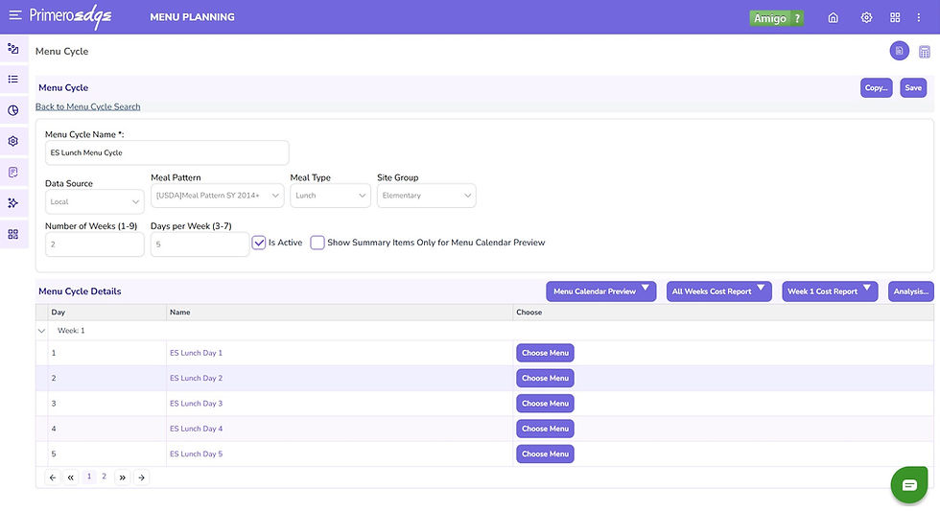Open Amigo help button
This screenshot has height=512, width=940.
click(776, 18)
